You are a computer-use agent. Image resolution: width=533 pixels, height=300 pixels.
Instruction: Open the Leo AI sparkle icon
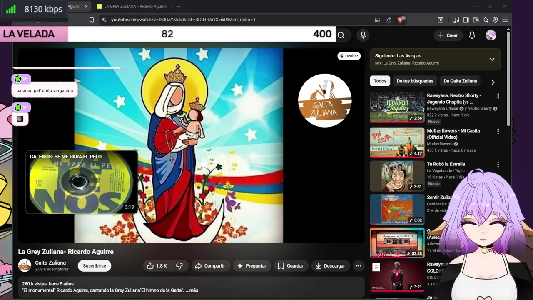click(486, 20)
